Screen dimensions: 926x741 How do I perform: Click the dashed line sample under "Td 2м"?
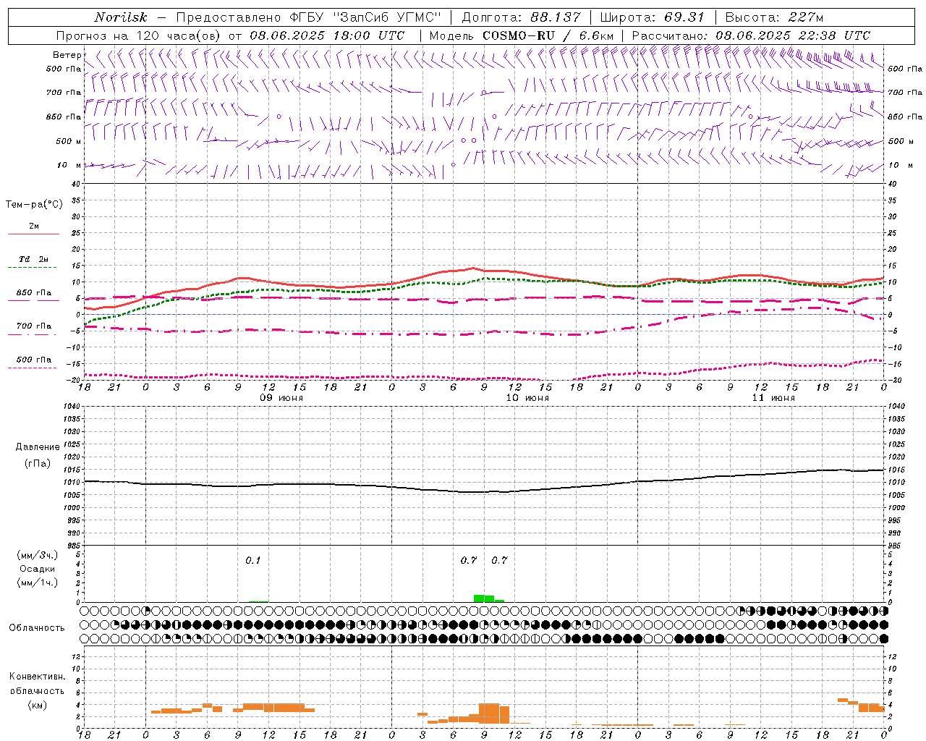(32, 268)
